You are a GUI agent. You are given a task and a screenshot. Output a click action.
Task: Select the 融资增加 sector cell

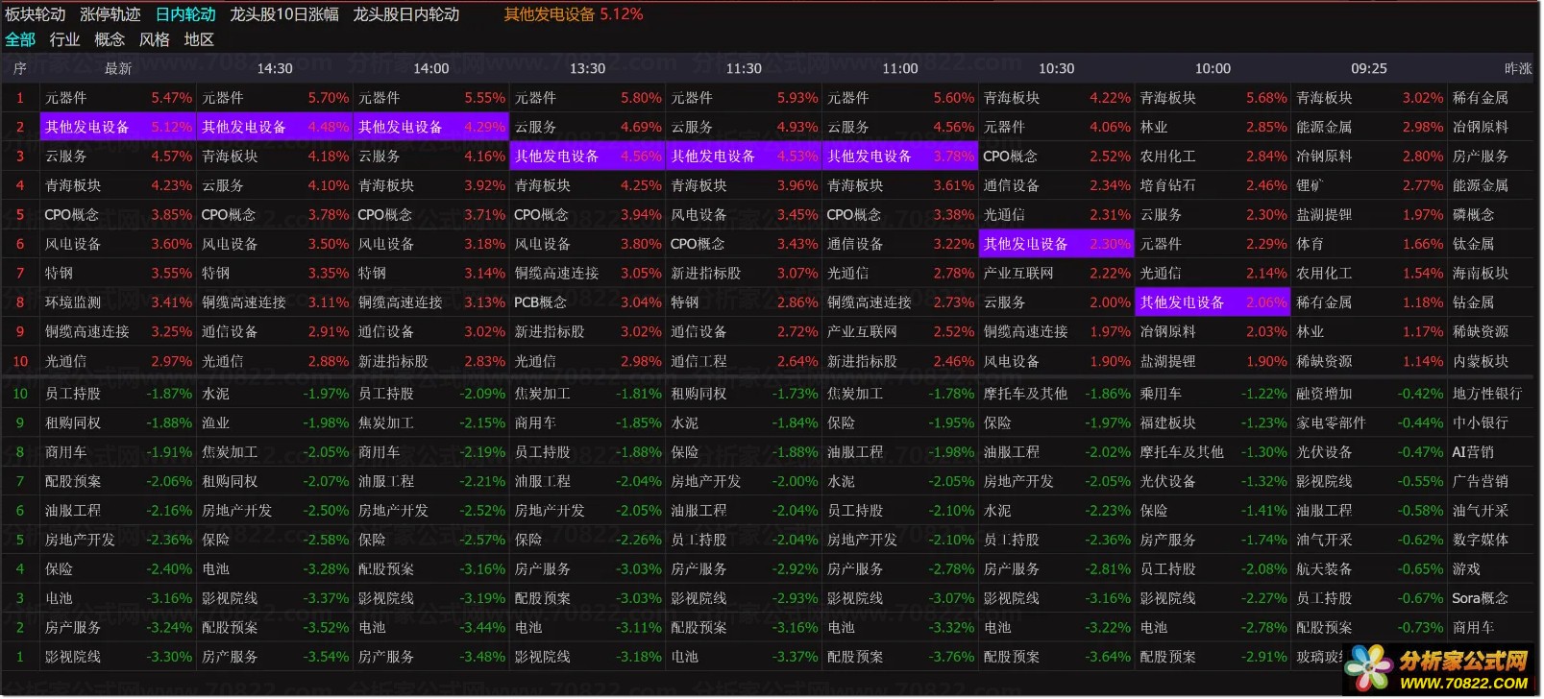(x=1324, y=394)
